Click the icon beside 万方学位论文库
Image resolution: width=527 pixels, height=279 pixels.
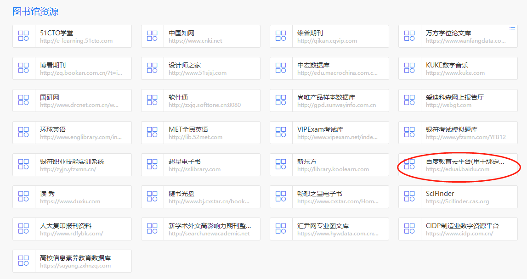409,36
